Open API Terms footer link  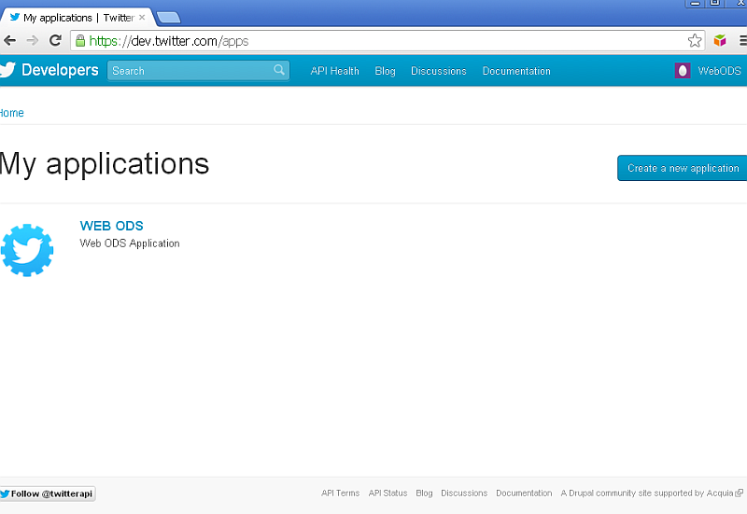[340, 493]
